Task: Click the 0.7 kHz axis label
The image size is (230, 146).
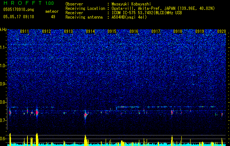Action: (3, 120)
